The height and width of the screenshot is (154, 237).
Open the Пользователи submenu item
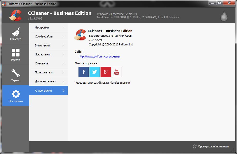coord(48,72)
